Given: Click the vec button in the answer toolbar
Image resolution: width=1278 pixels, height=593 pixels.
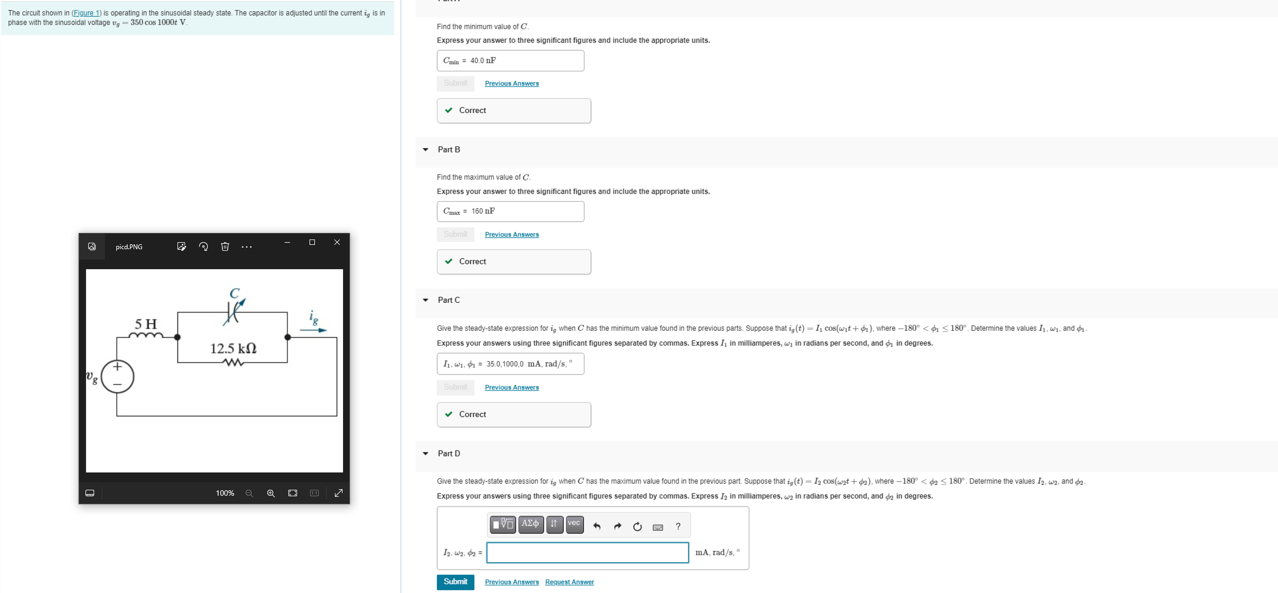Looking at the screenshot, I should click(574, 524).
